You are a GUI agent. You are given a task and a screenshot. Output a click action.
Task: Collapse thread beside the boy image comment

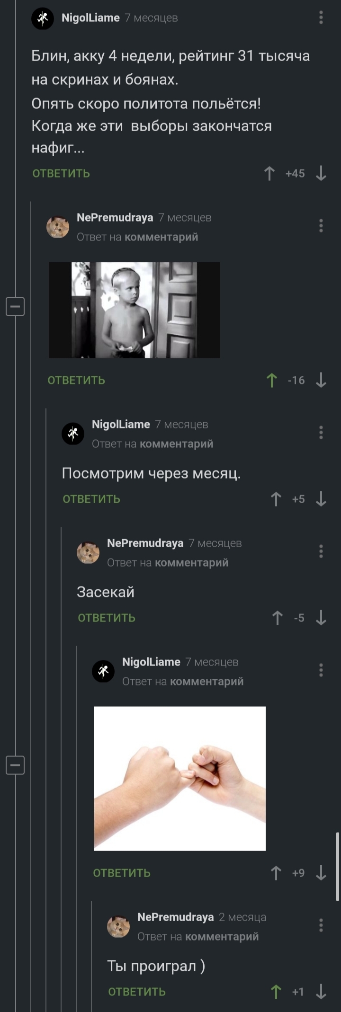click(15, 307)
